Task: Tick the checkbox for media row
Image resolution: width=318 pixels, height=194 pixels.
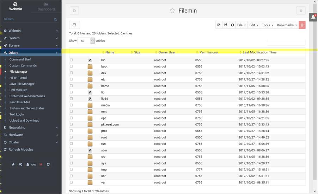Action: pyautogui.click(x=71, y=105)
